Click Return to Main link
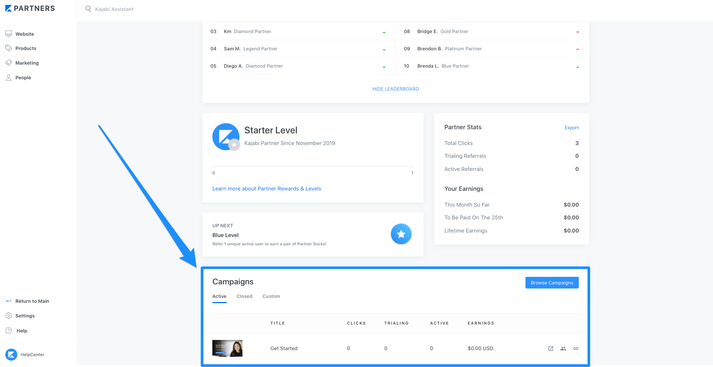Screen dimensions: 713x367 [x=32, y=301]
